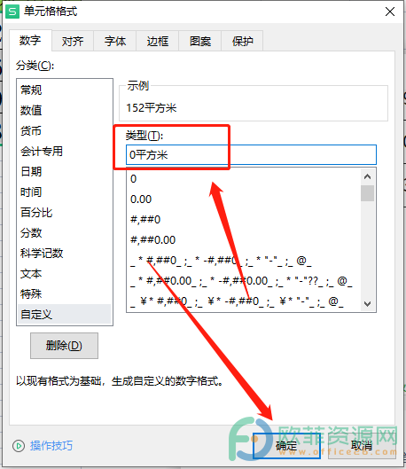Choose the 会计专用 category
The height and width of the screenshot is (469, 406).
[65, 151]
